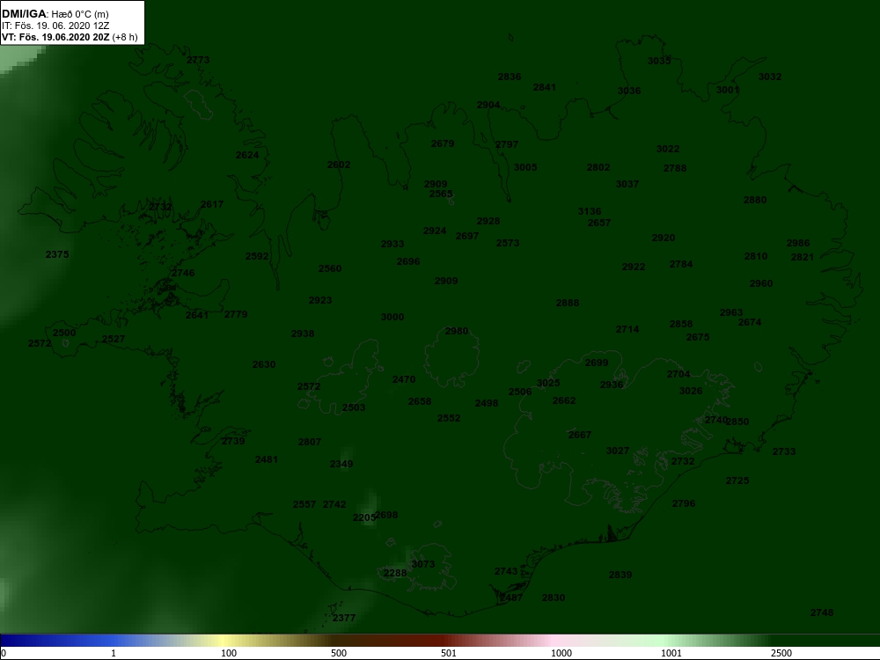Click the map value 2839

pyautogui.click(x=620, y=575)
